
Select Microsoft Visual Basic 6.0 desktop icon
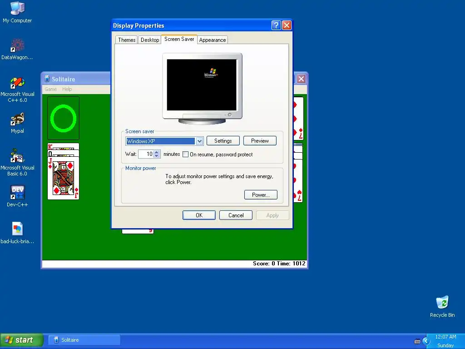(x=17, y=162)
